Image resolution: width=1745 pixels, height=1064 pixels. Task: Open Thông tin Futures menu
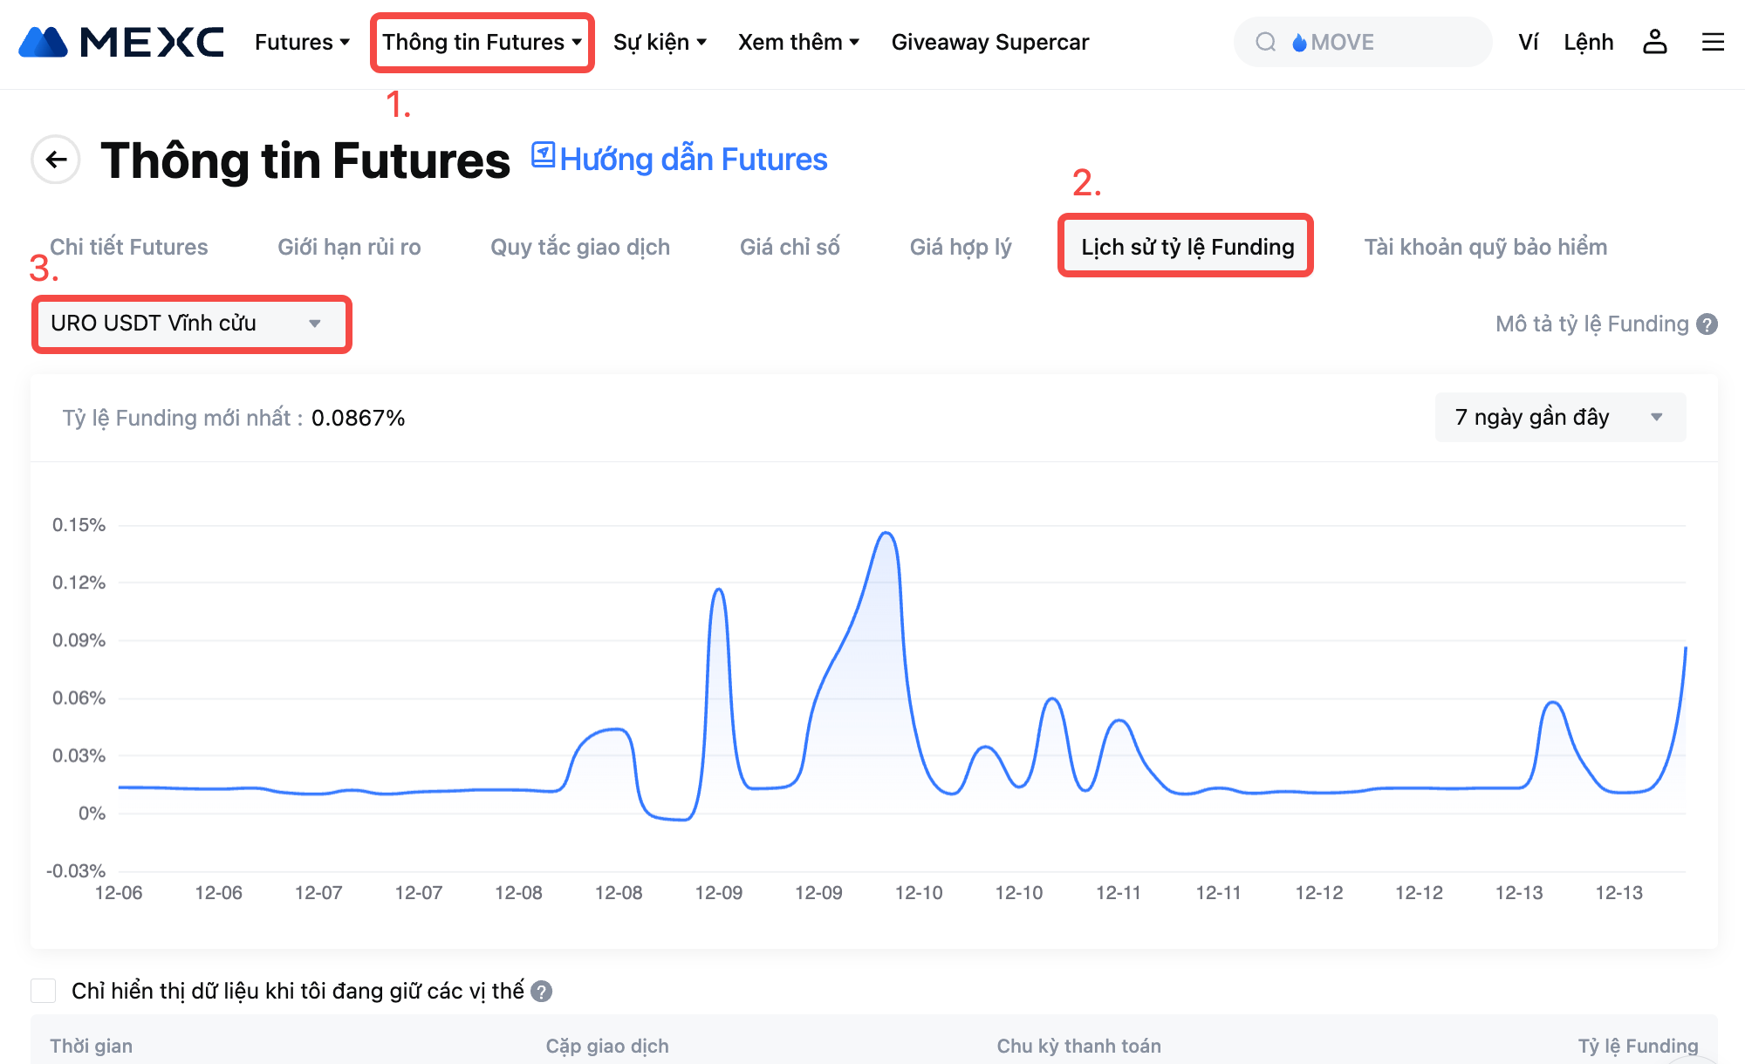(x=482, y=42)
